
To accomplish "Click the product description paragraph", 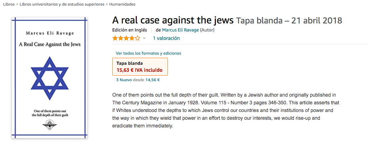I will pyautogui.click(x=226, y=110).
